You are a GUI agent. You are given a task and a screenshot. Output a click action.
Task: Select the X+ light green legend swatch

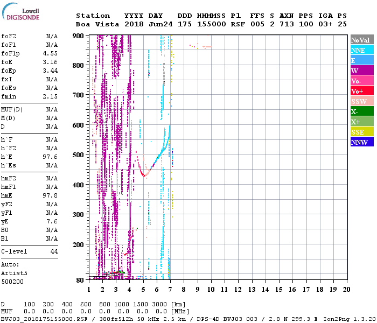(x=362, y=122)
